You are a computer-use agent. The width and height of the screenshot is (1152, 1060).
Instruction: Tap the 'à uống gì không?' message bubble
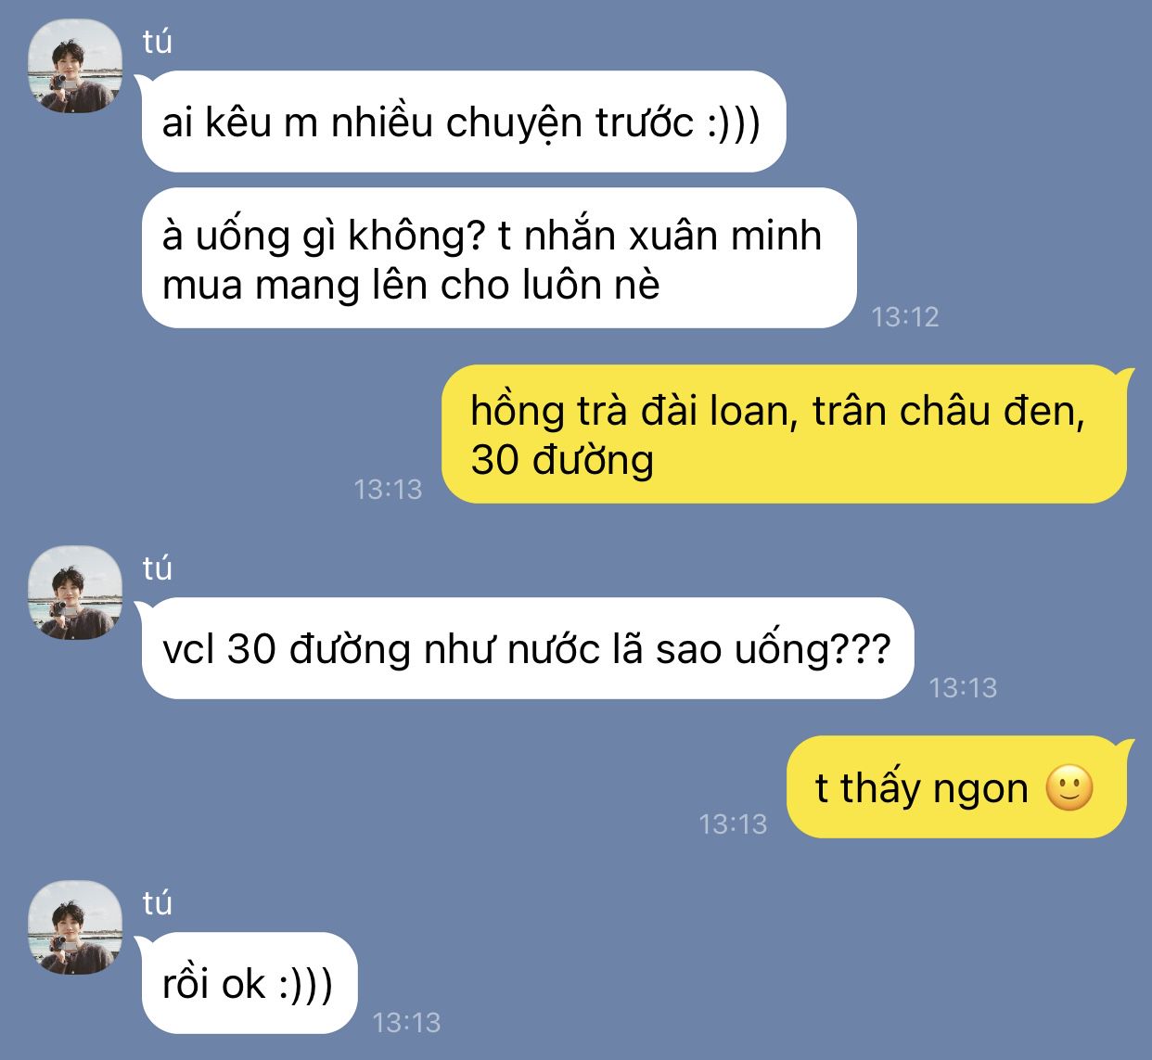499,259
